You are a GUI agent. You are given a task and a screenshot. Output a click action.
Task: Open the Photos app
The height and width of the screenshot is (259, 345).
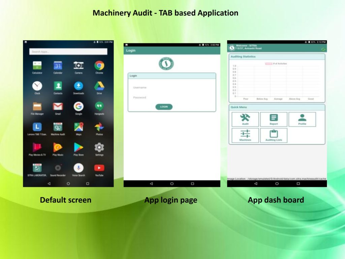pyautogui.click(x=99, y=127)
